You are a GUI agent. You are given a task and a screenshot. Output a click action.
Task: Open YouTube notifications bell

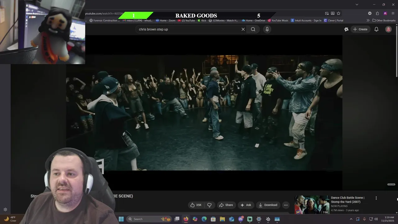376,29
